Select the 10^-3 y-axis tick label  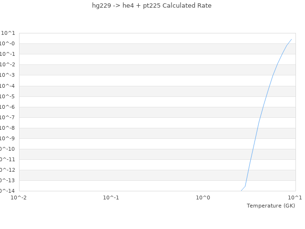pos(8,75)
